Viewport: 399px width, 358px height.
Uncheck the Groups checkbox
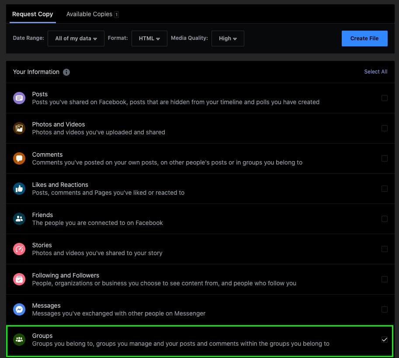pyautogui.click(x=385, y=340)
